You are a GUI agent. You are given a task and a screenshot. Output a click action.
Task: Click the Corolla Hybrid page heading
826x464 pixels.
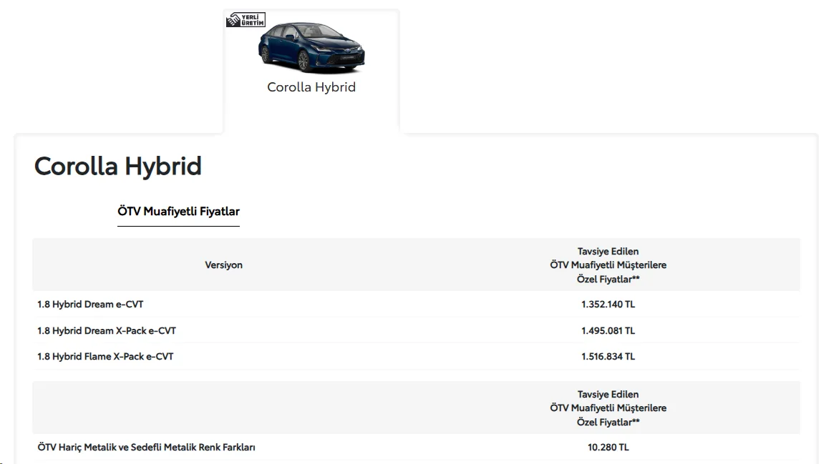[118, 167]
